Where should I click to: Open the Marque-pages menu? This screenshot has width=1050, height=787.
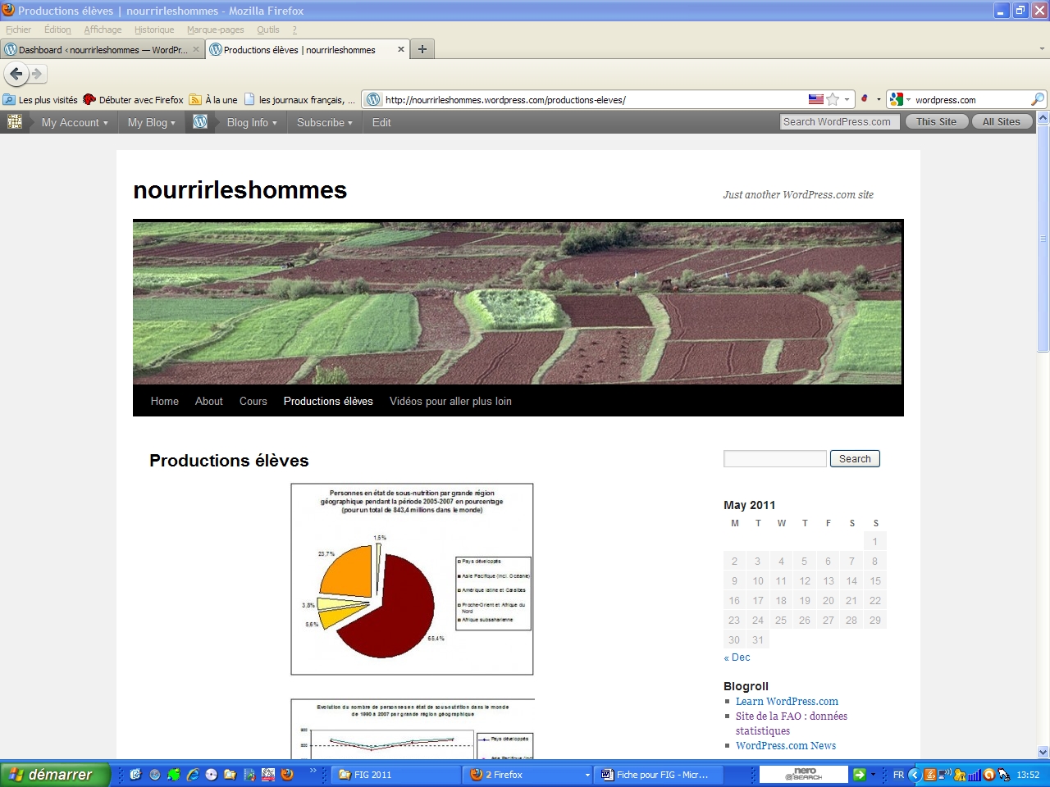click(x=215, y=30)
